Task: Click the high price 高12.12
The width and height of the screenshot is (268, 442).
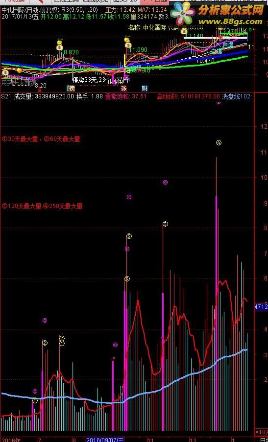Action: (74, 17)
